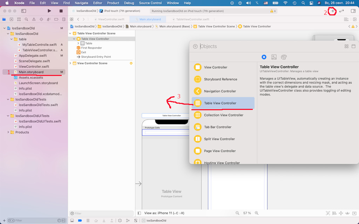Select the Project navigator folder icon
Image resolution: width=359 pixels, height=224 pixels.
click(4, 20)
